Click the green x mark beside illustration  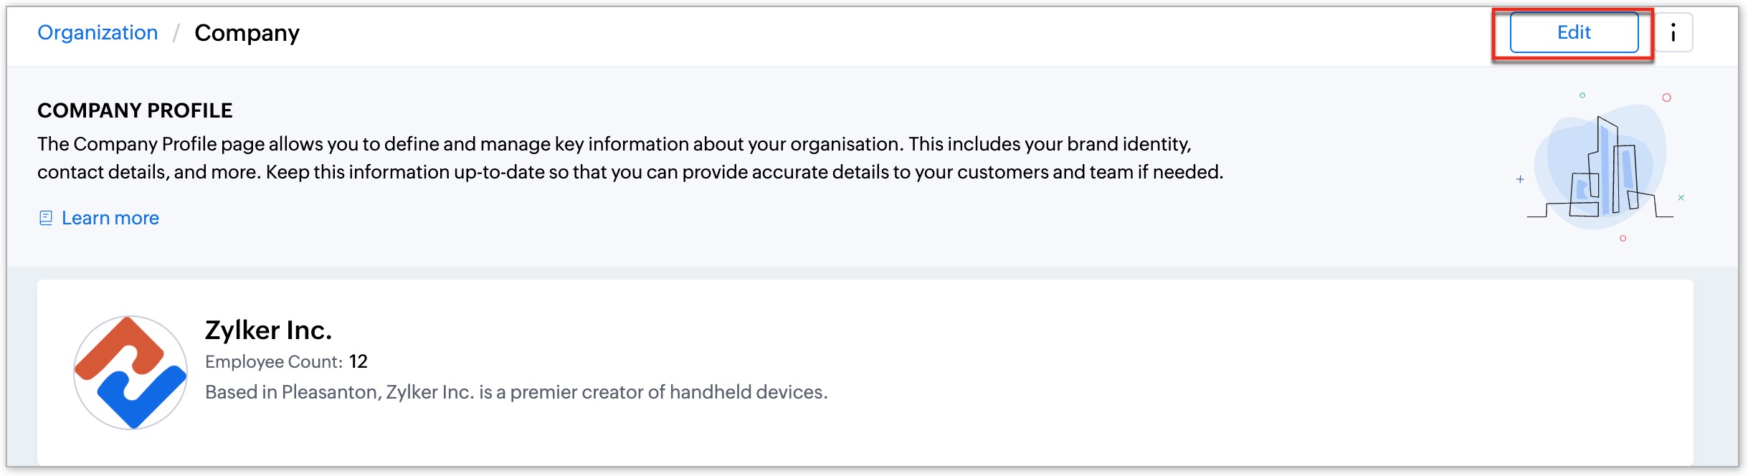click(1681, 197)
